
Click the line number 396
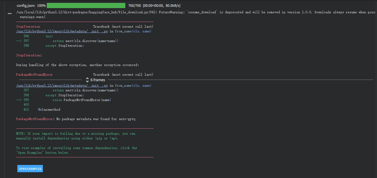click(26, 36)
